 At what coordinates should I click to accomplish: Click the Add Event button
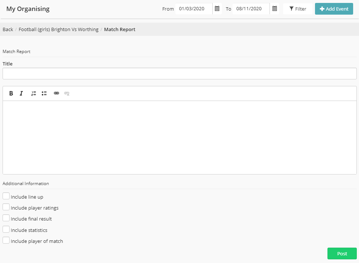(x=334, y=9)
